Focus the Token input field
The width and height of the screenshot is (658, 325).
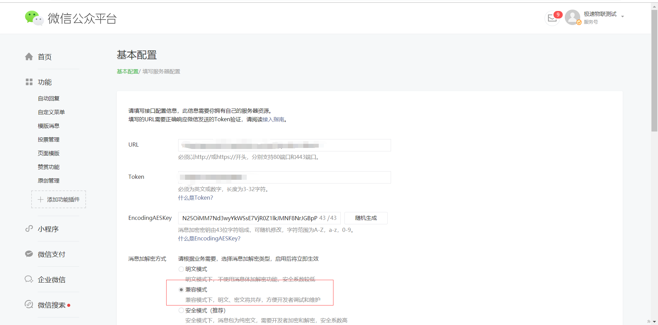click(284, 177)
